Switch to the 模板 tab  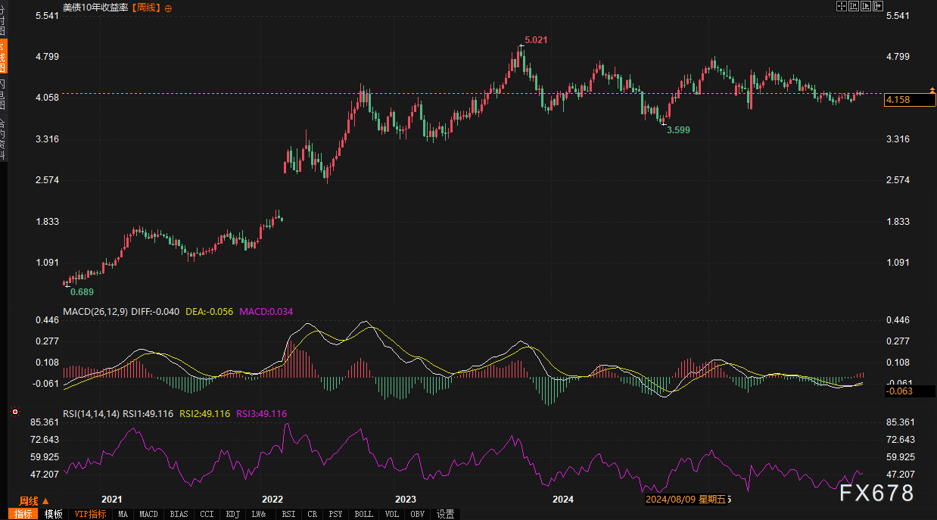coord(53,514)
